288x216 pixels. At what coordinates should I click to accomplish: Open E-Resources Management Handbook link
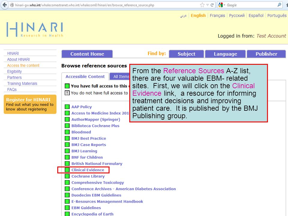[x=107, y=202]
